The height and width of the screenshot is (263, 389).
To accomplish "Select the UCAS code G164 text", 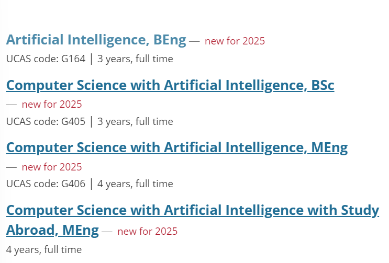I will tap(46, 59).
